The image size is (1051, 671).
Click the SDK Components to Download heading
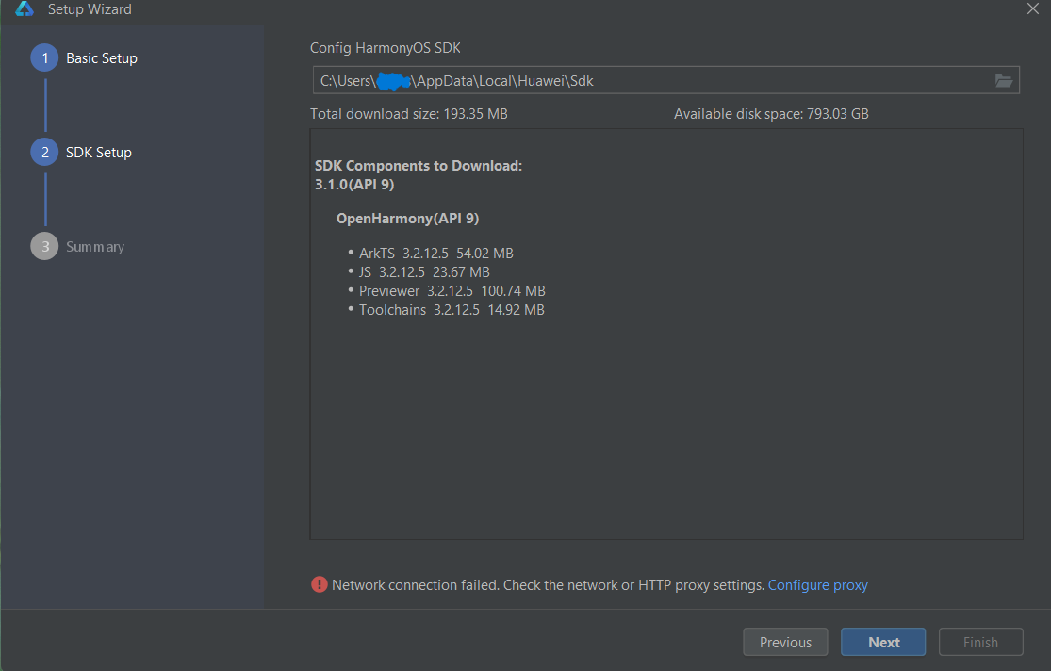[419, 166]
